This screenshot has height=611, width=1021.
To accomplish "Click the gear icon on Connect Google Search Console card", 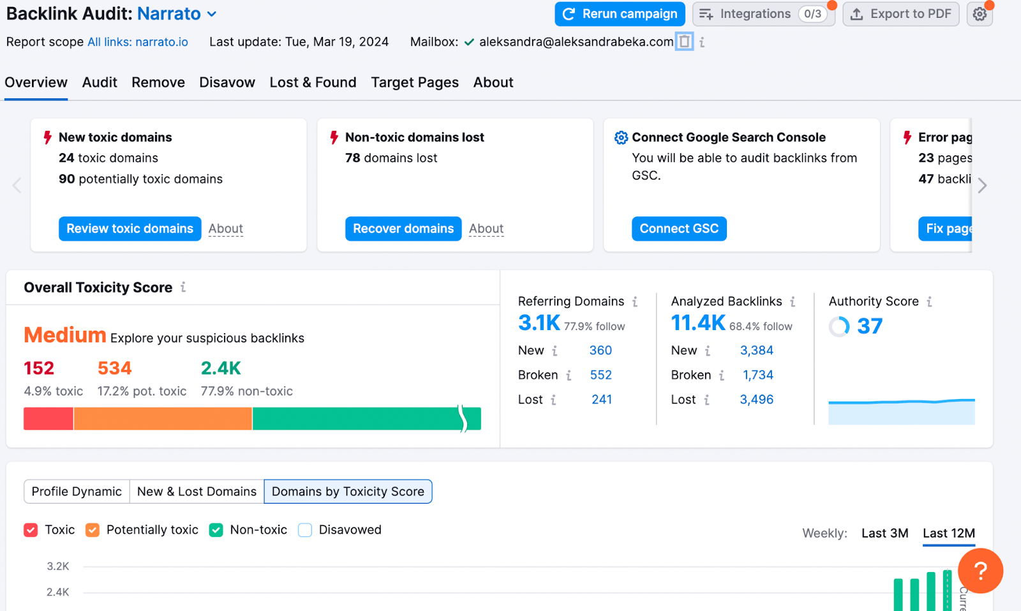I will click(x=621, y=137).
